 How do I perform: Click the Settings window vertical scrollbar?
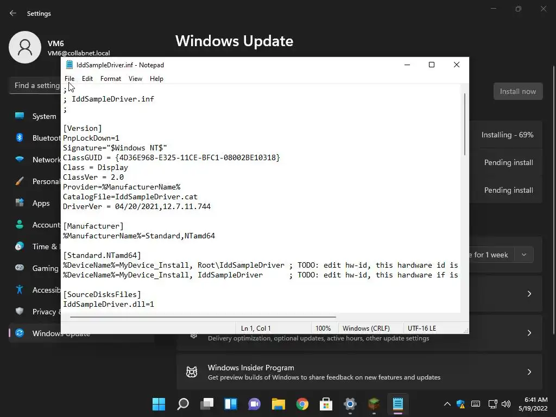point(553,200)
